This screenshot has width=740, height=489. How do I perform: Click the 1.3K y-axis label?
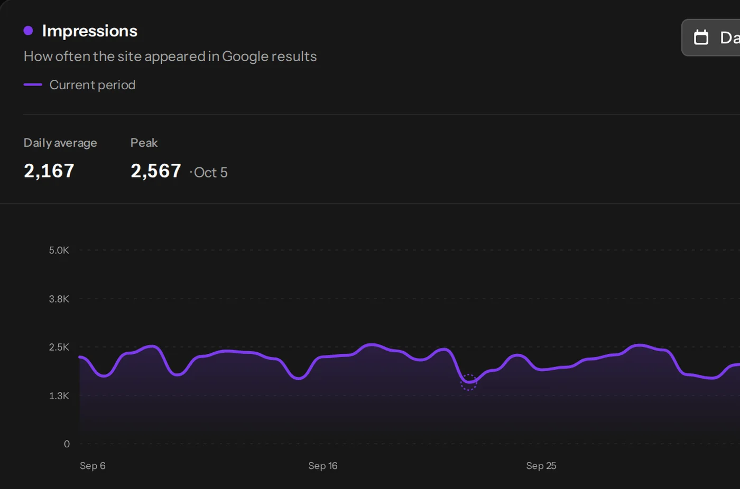coord(59,396)
